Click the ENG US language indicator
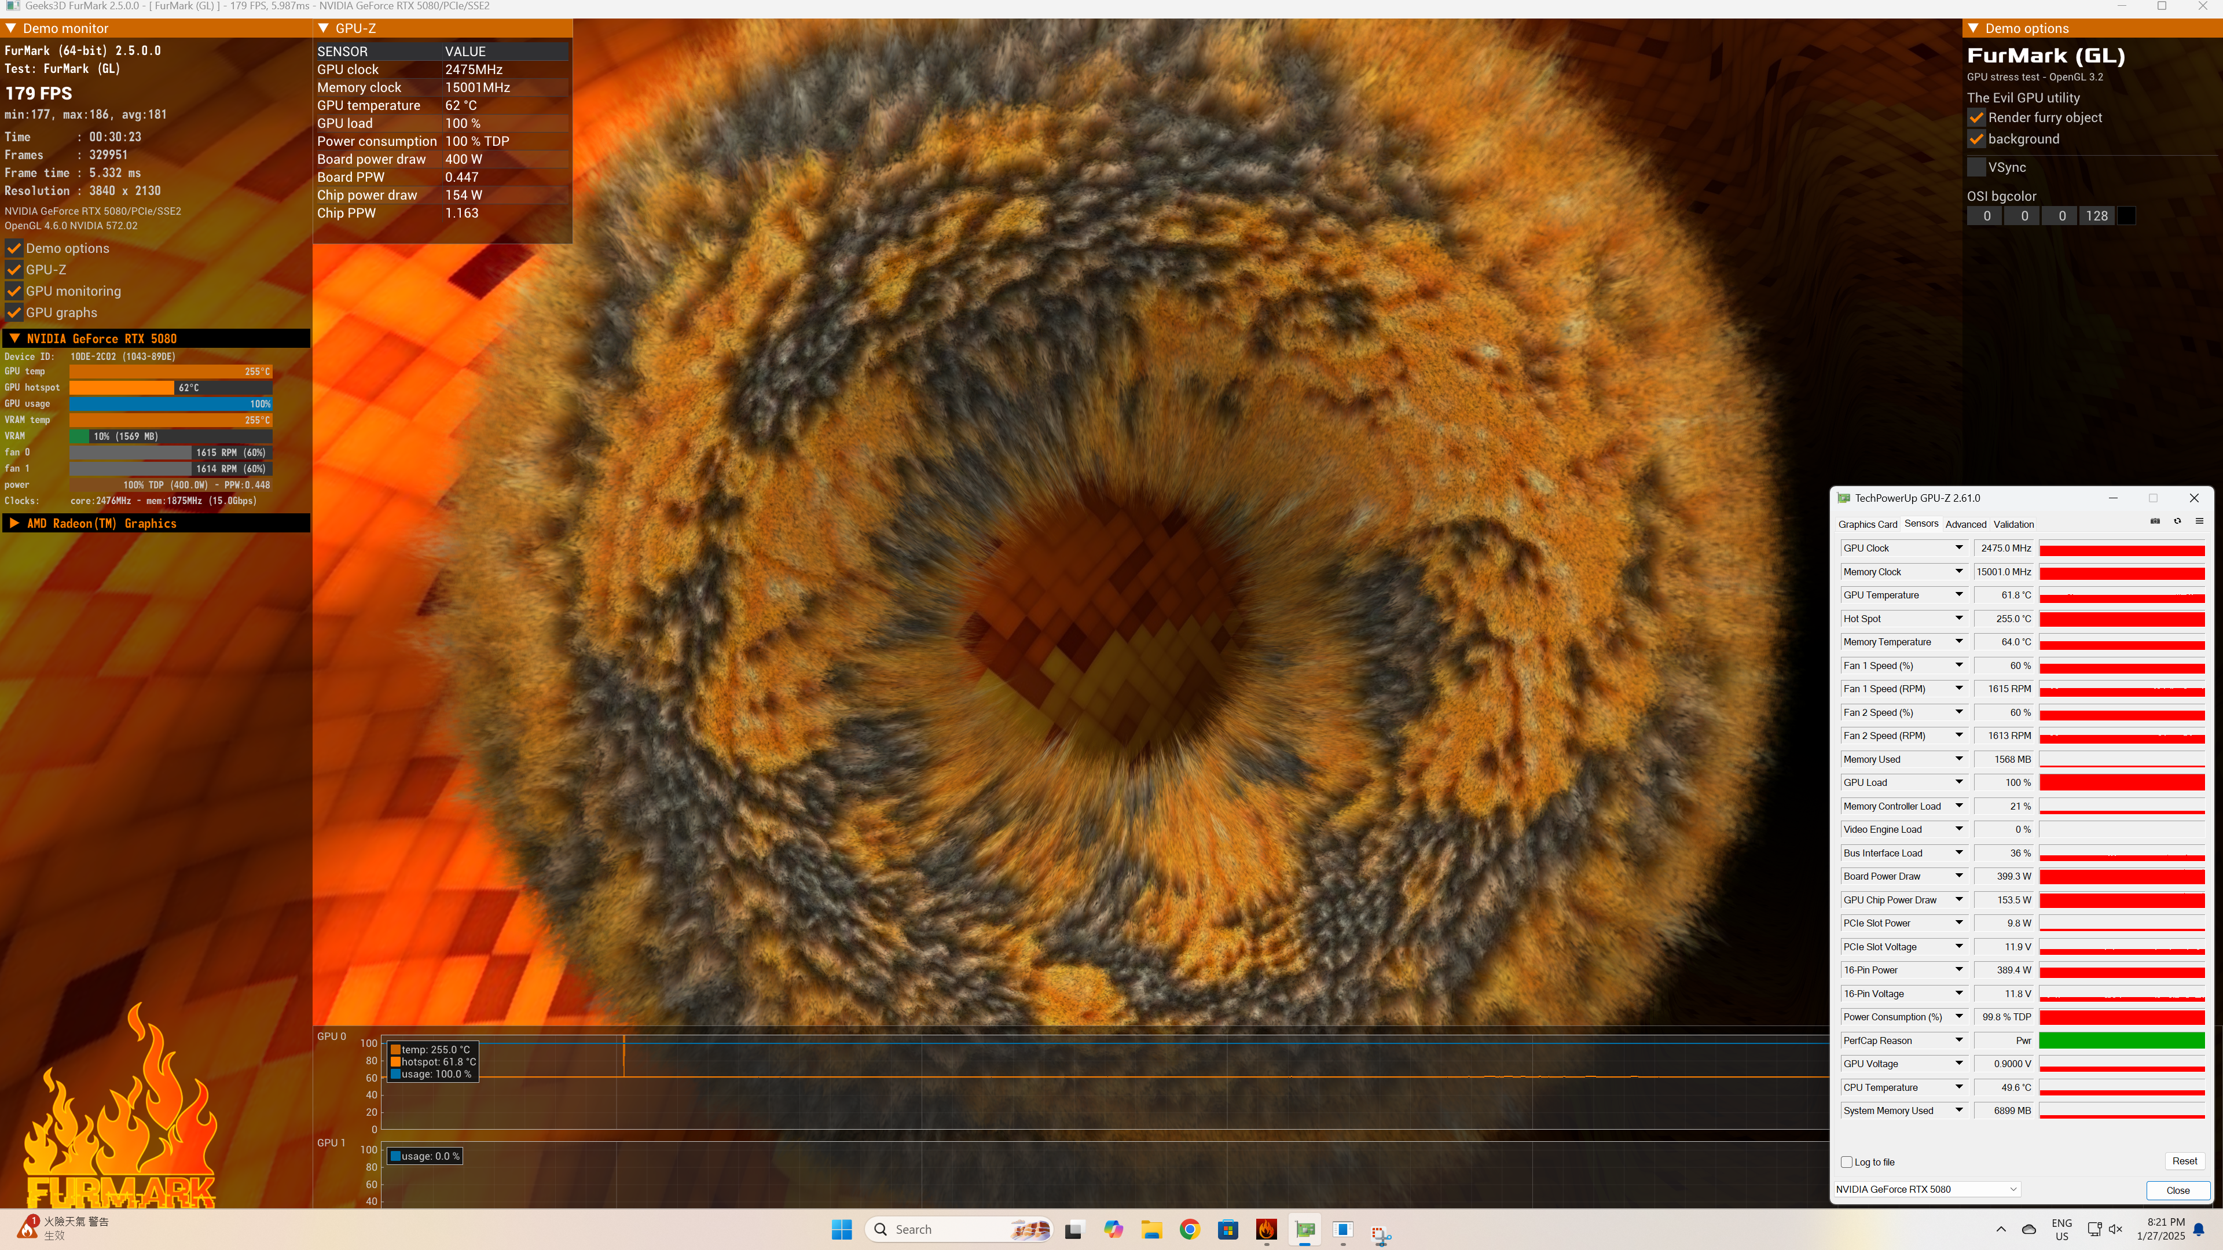The width and height of the screenshot is (2223, 1250). point(2061,1229)
